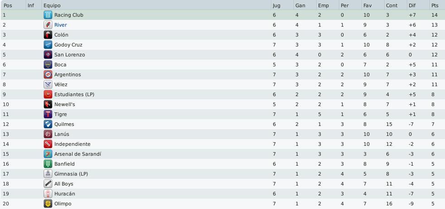Open the San Lorenzo crest icon
Viewport: 445px width, 209px height.
[48, 55]
